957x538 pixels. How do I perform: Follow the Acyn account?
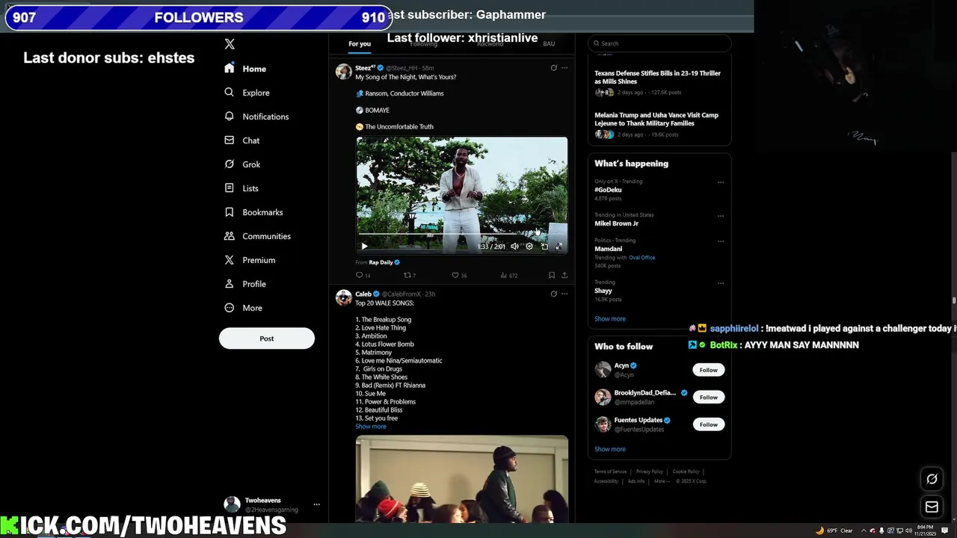pyautogui.click(x=709, y=370)
